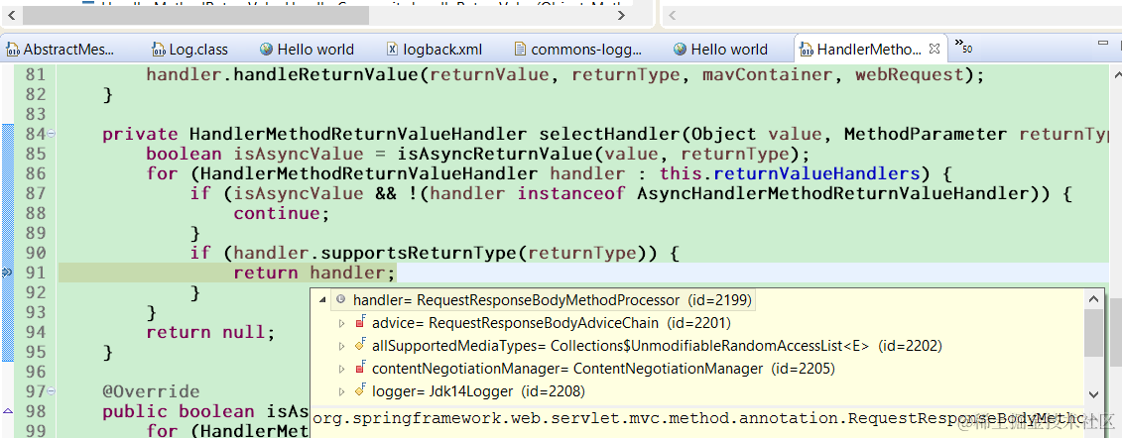Viewport: 1122px width, 438px height.
Task: Select the Hello world tab beside Log.class
Action: click(308, 50)
